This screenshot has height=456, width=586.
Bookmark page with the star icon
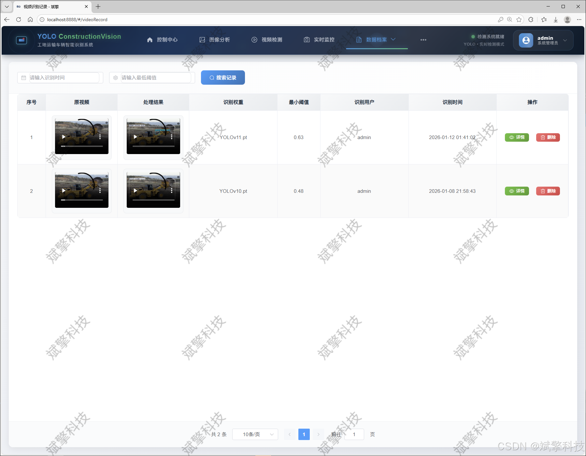coord(519,20)
